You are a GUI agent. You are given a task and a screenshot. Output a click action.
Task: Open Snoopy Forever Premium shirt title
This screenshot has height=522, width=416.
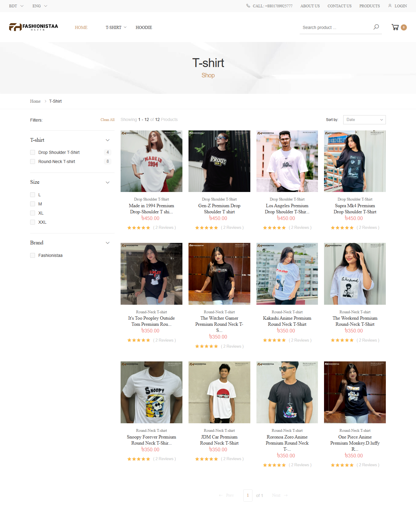[x=151, y=440]
